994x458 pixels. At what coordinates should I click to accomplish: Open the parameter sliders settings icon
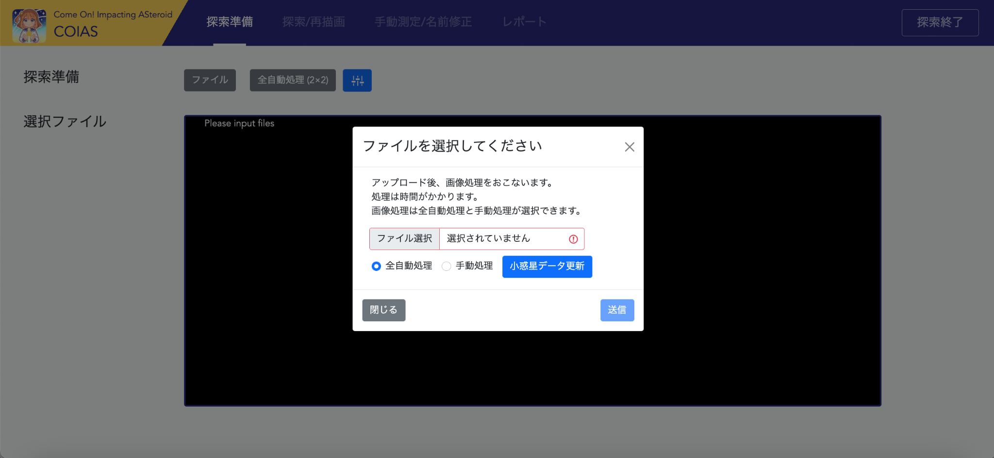(357, 80)
